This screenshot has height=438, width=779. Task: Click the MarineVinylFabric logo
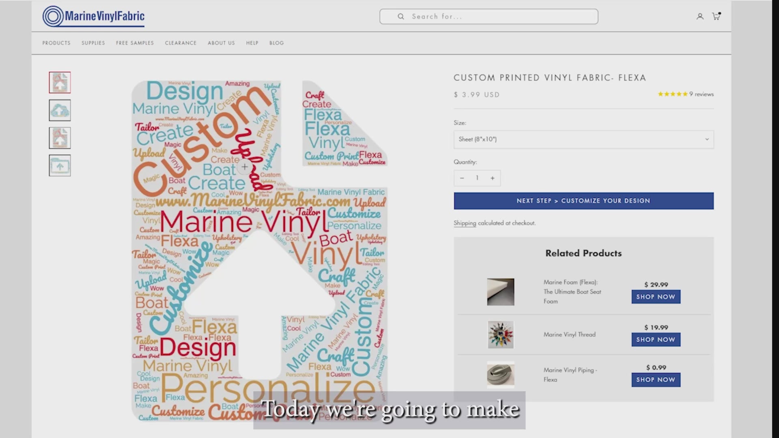click(94, 17)
